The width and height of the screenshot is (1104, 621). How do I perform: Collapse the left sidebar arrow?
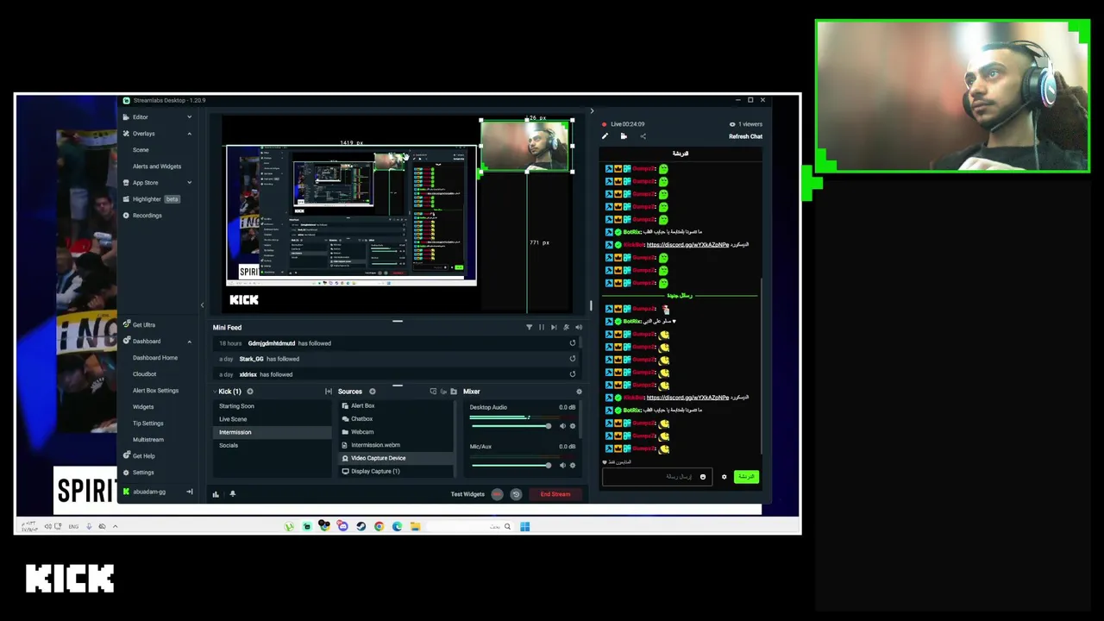[202, 304]
